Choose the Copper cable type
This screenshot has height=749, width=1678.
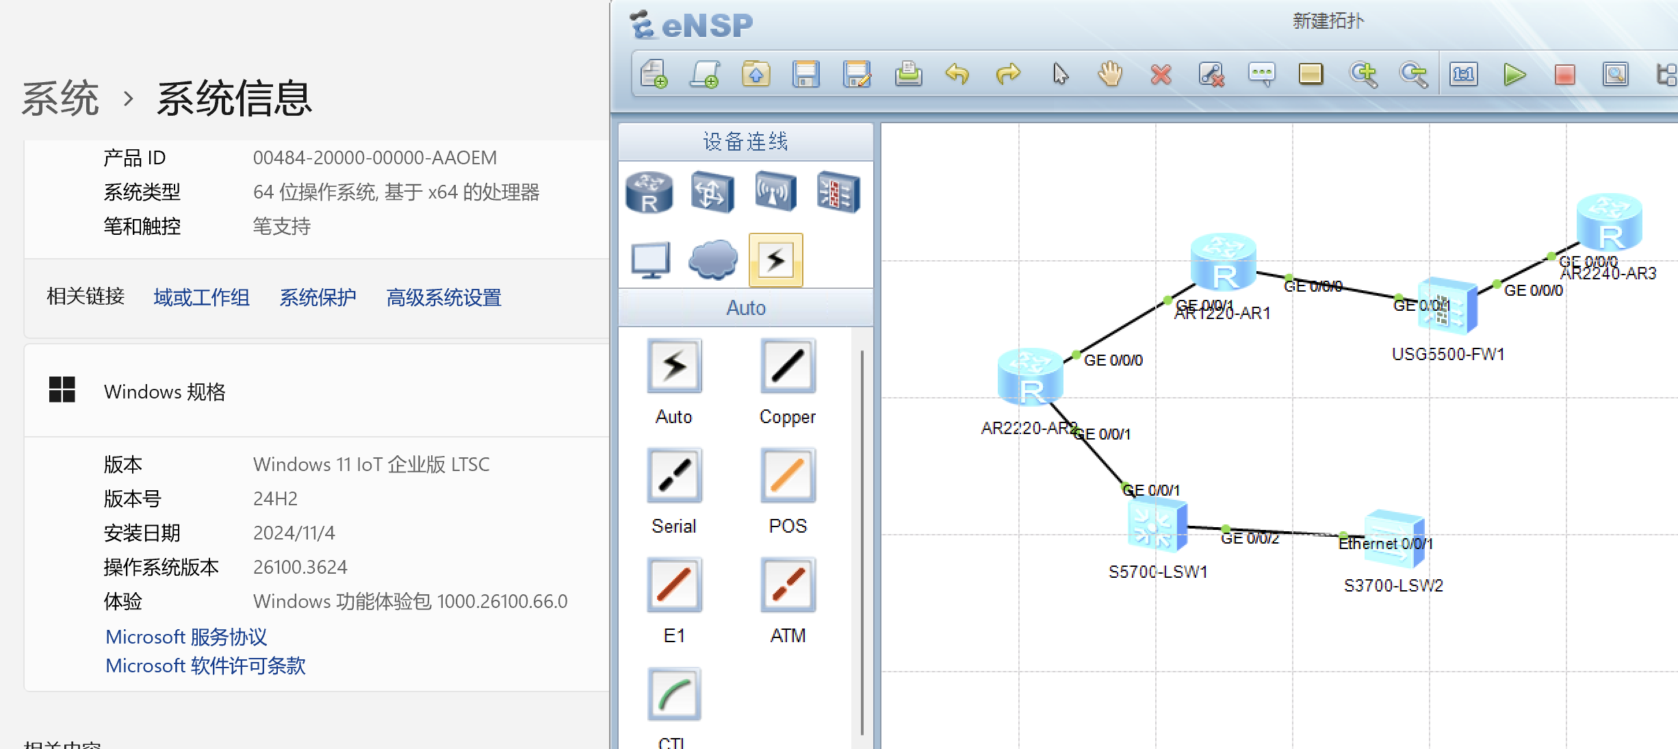coord(788,366)
